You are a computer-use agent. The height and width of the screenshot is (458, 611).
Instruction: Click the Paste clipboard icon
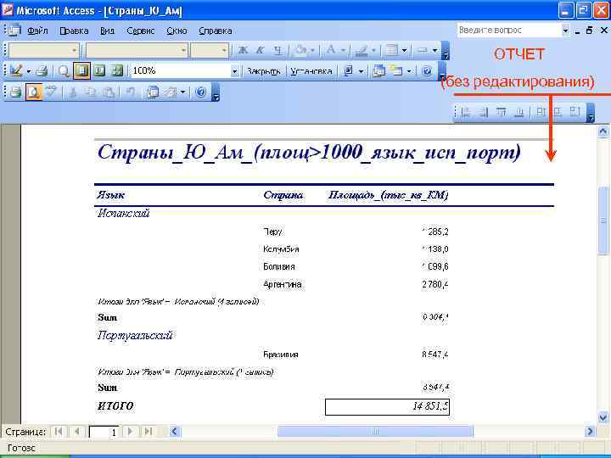(x=109, y=92)
